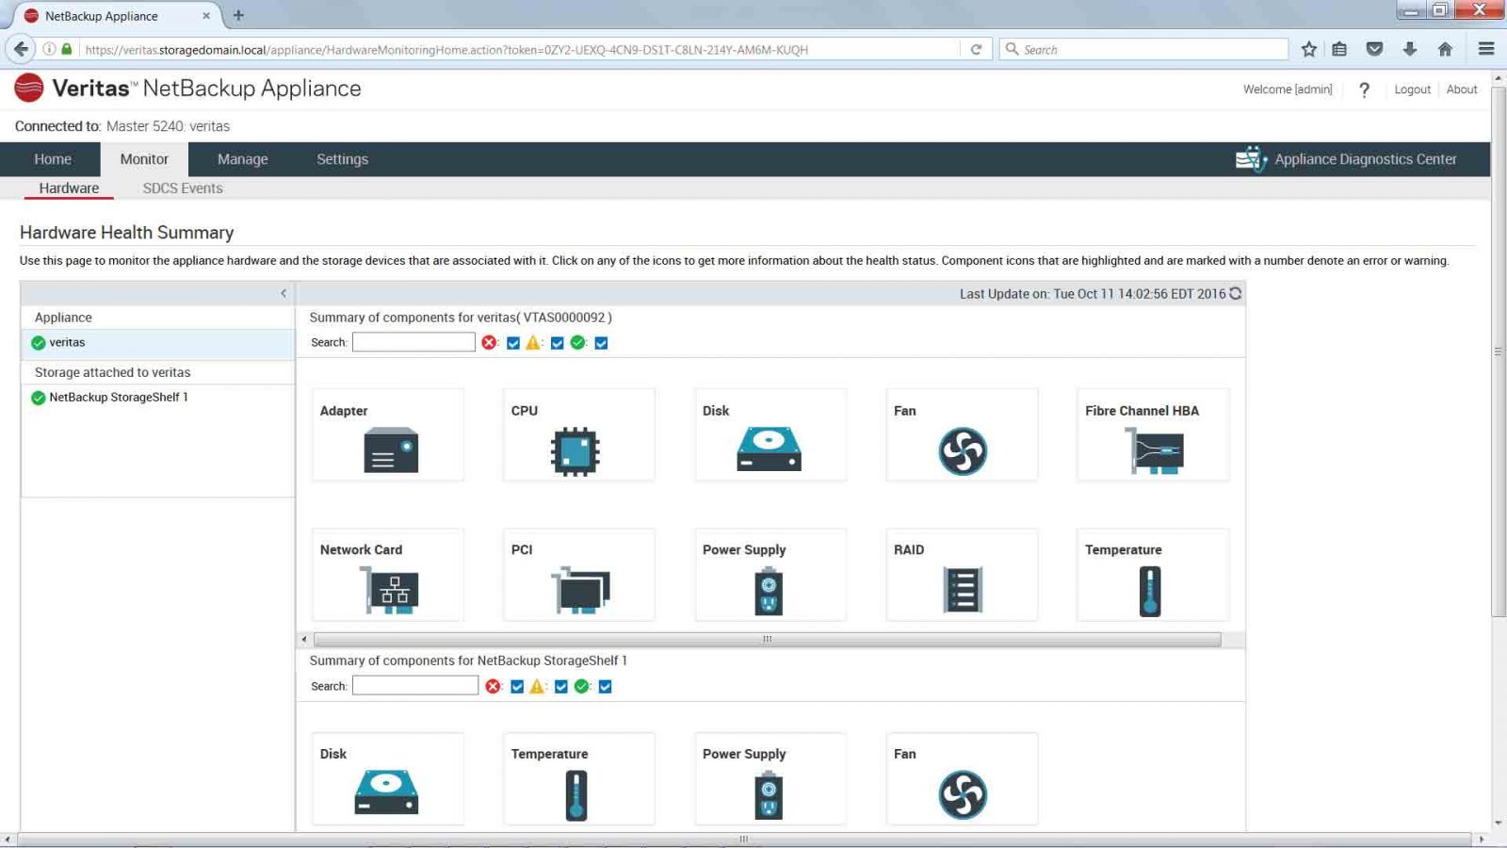This screenshot has height=848, width=1507.
Task: Open the RAID component icon
Action: point(963,591)
